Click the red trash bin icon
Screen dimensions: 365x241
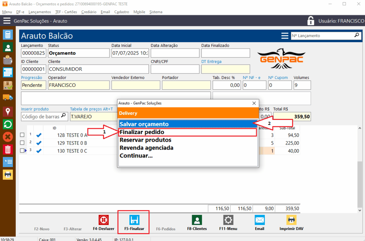[x=7, y=149]
